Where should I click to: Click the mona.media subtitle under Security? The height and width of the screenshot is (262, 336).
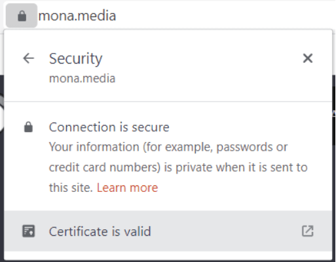(x=82, y=79)
